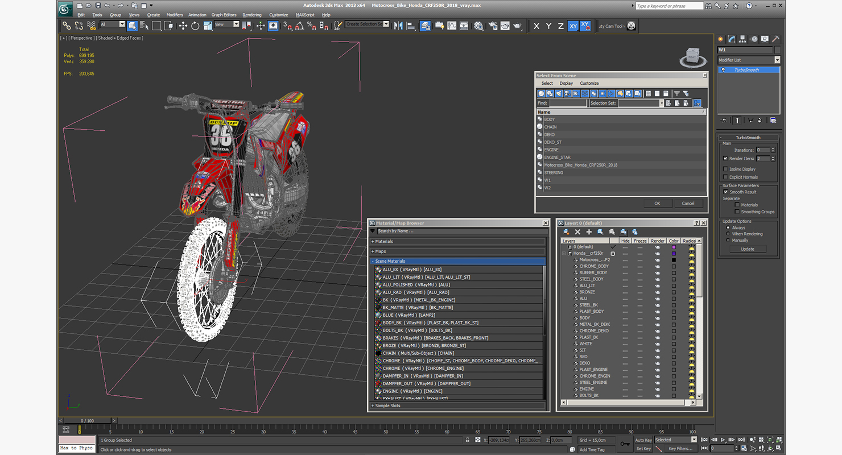Click Create New Layer icon in Layer dialog
This screenshot has width=842, height=455.
566,232
